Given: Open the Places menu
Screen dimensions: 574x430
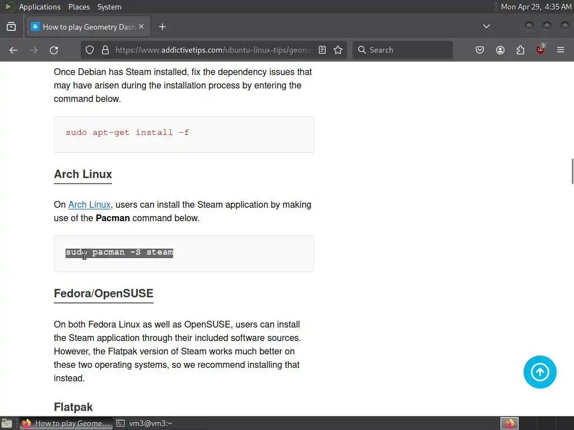Looking at the screenshot, I should [78, 7].
